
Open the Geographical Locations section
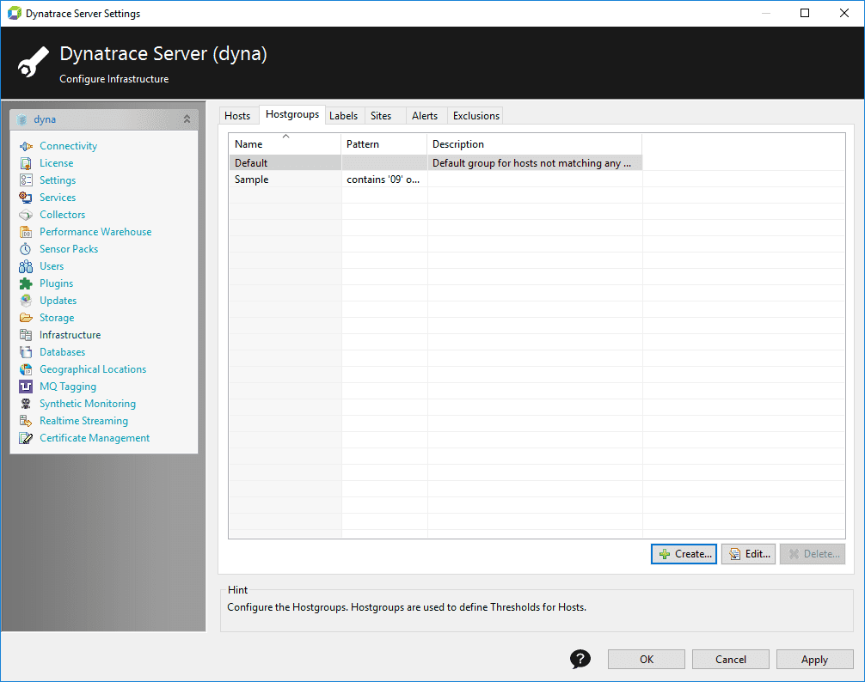pyautogui.click(x=93, y=369)
